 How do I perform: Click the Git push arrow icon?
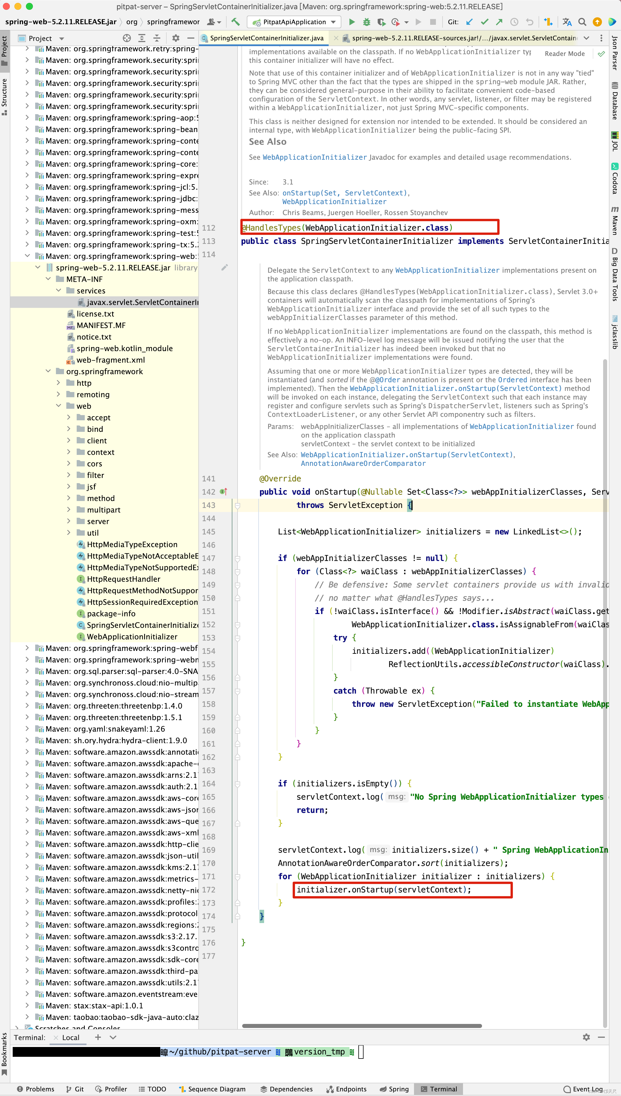pyautogui.click(x=499, y=22)
